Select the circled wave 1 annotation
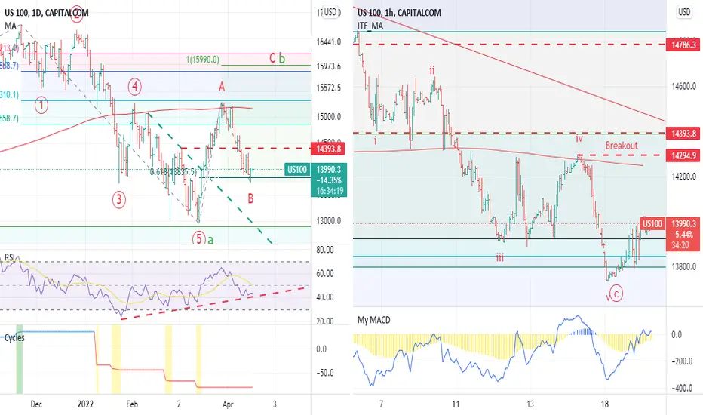The image size is (703, 415). pyautogui.click(x=41, y=106)
